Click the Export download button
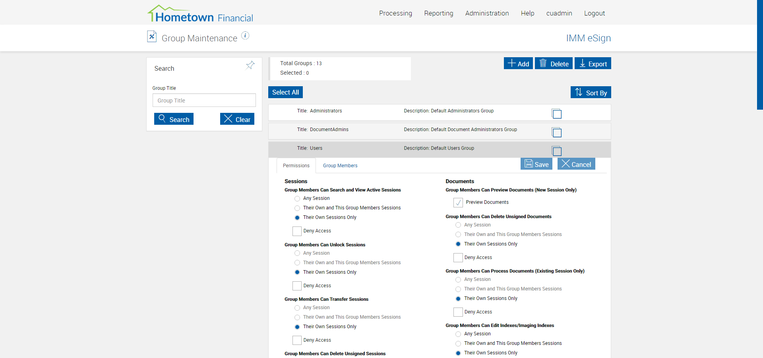Viewport: 763px width, 358px height. [593, 64]
